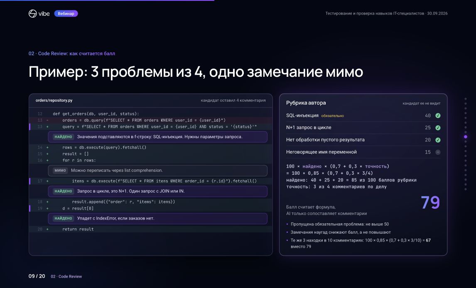The image size is (476, 288).
Task: Select the bottommost slide navigation dot
Action: pyautogui.click(x=465, y=189)
